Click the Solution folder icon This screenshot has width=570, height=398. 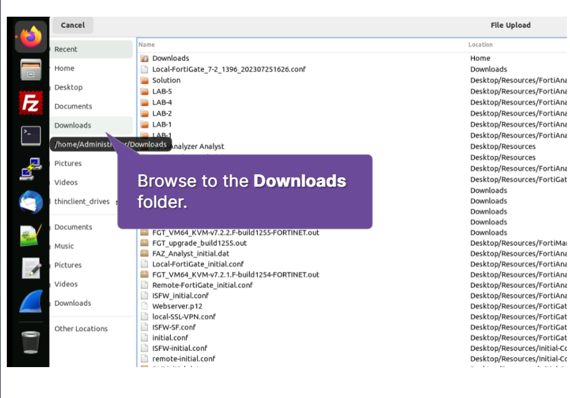click(x=145, y=80)
